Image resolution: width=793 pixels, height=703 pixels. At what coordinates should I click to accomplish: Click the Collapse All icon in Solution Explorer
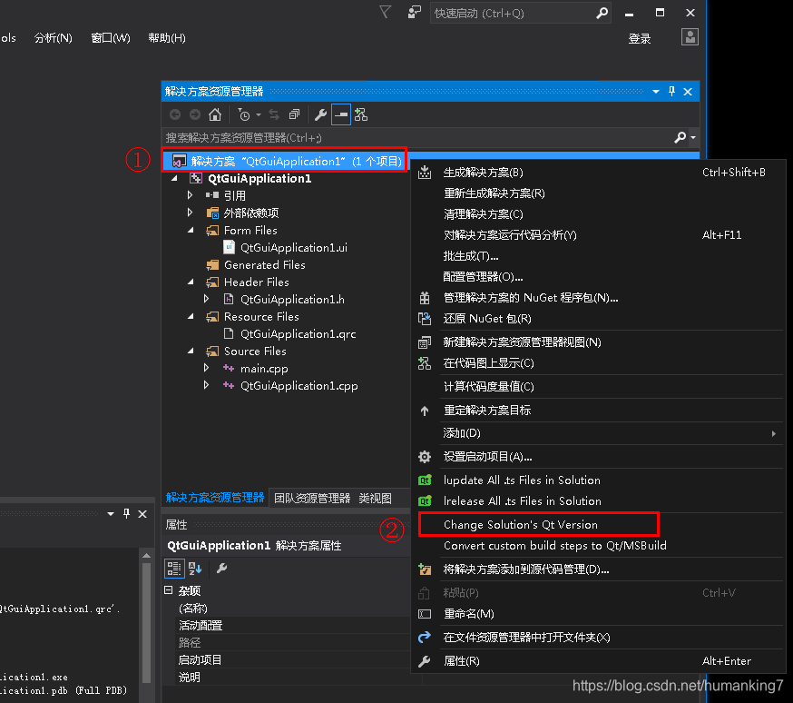(294, 114)
